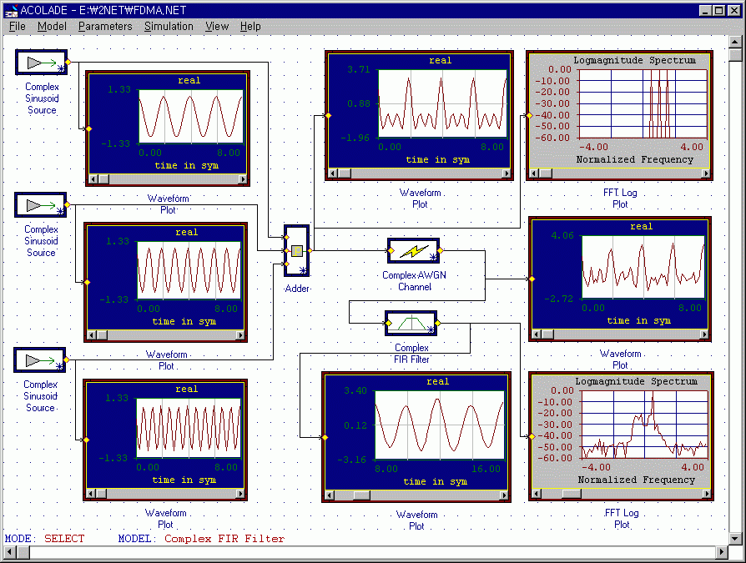Click right scroll arrow of middle-left waveform plot
The height and width of the screenshot is (563, 746).
tap(240, 335)
